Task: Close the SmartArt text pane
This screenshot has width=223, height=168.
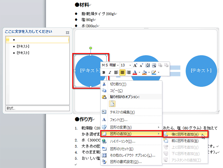Action: click(x=67, y=33)
